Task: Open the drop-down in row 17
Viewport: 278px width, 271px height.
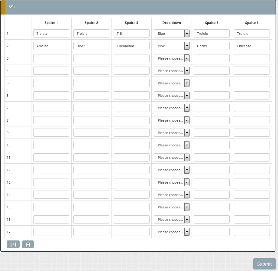Action: coord(172,232)
